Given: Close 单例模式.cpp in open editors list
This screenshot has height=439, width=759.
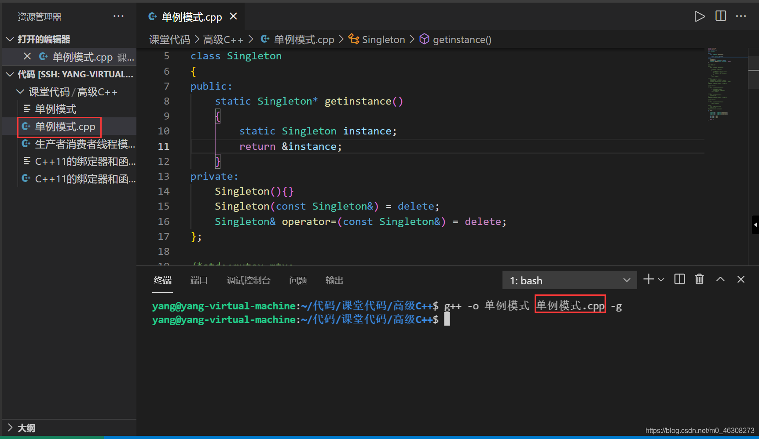Looking at the screenshot, I should click(27, 56).
